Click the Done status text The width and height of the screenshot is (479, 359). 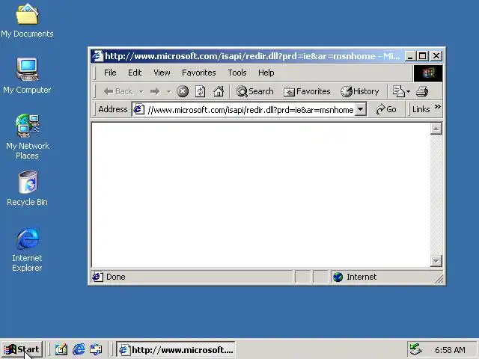tap(116, 277)
